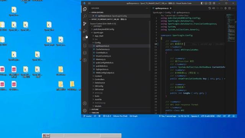Click the VS Code logo in title bar

click(x=84, y=3)
